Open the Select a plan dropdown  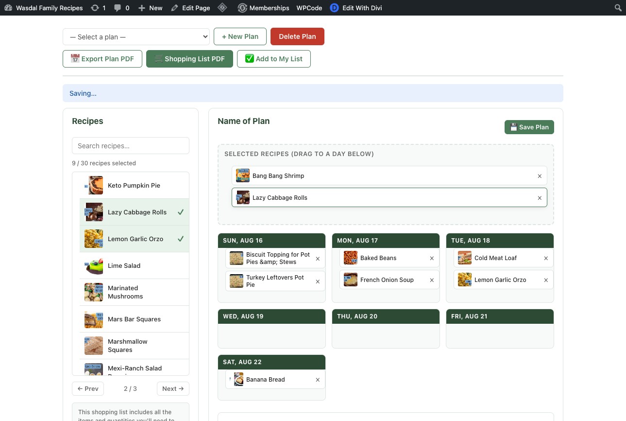click(136, 37)
